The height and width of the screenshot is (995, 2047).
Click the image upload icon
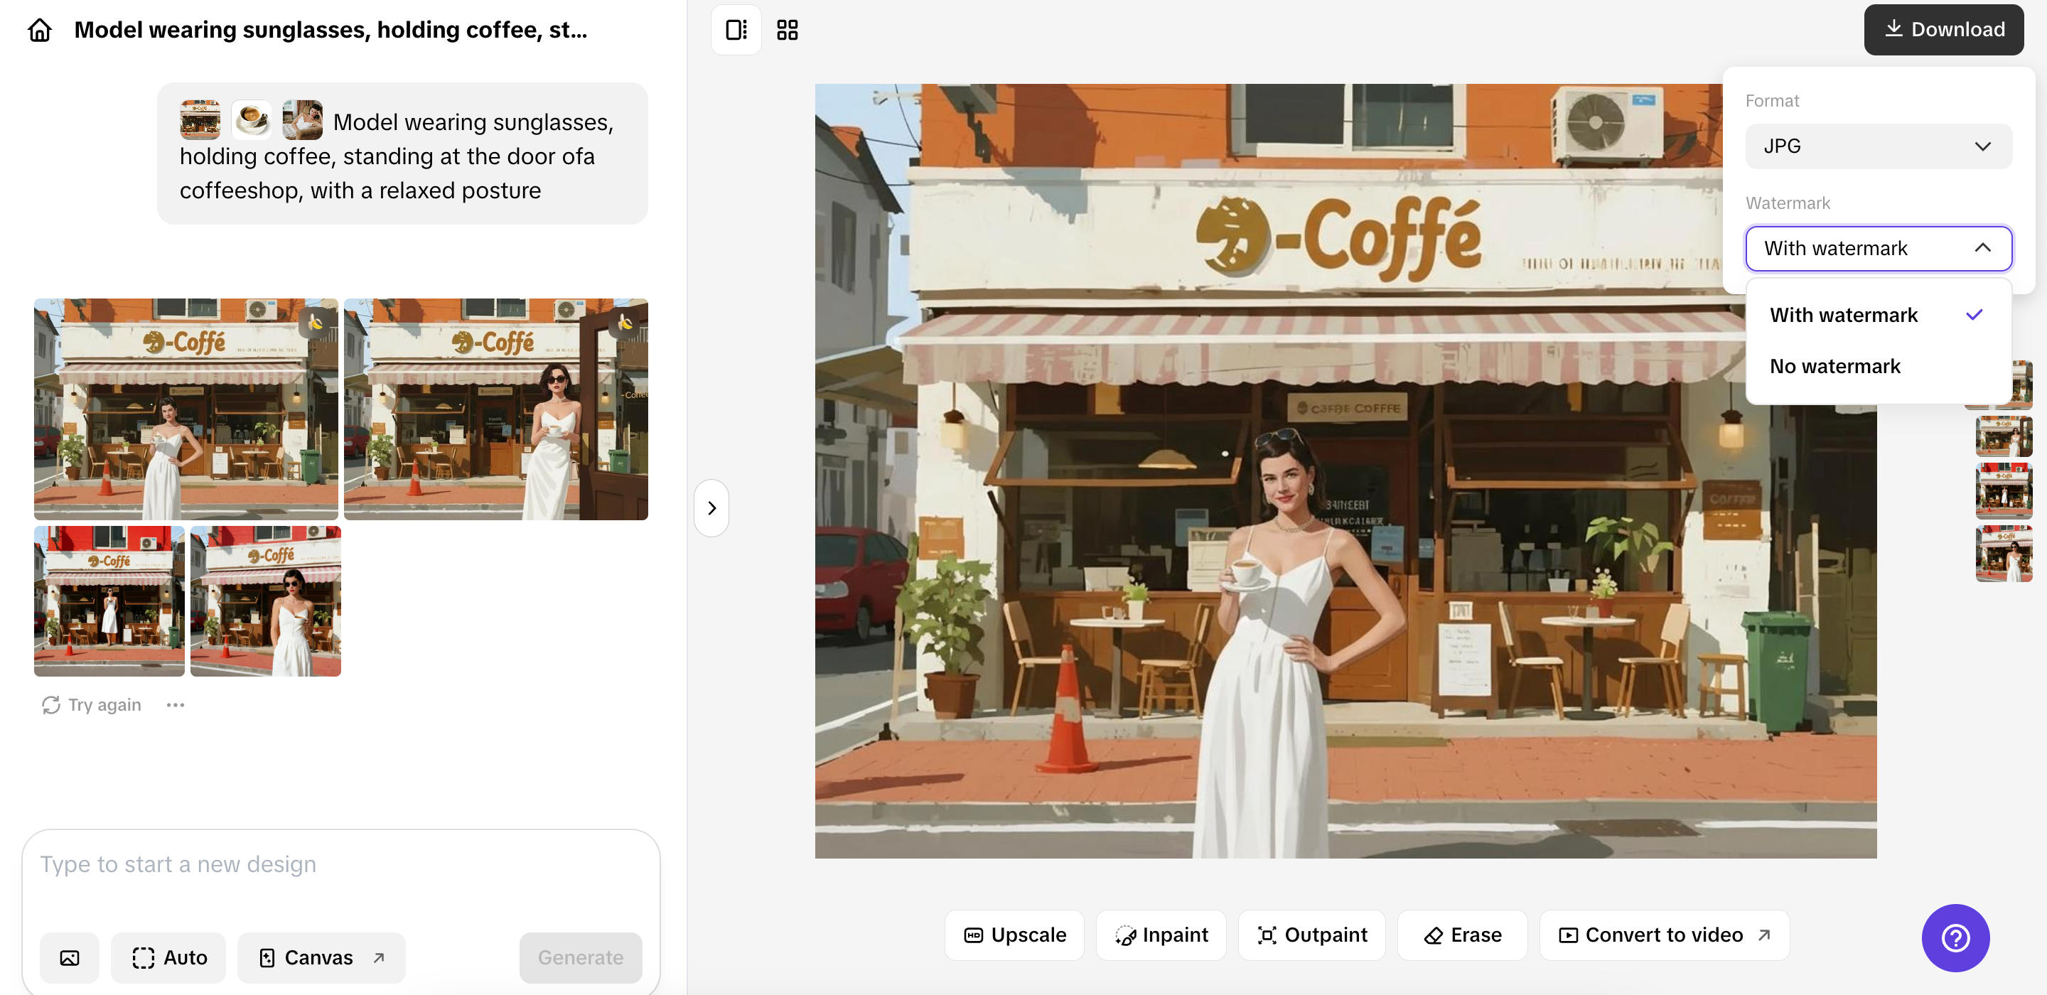70,957
